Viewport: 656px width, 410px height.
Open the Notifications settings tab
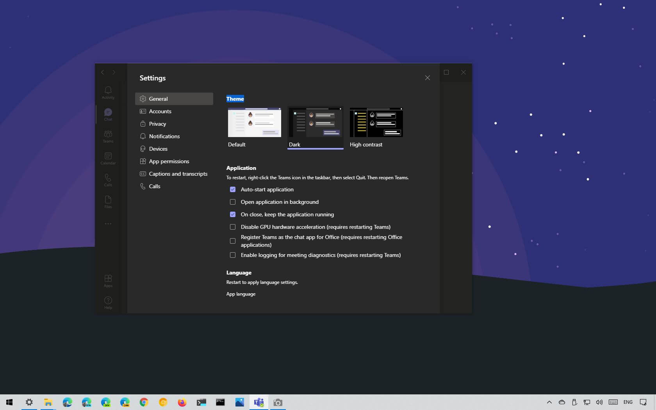click(x=164, y=136)
